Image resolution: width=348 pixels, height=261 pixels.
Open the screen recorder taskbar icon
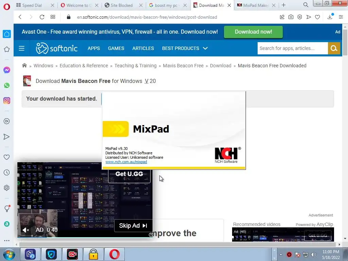coord(72,254)
